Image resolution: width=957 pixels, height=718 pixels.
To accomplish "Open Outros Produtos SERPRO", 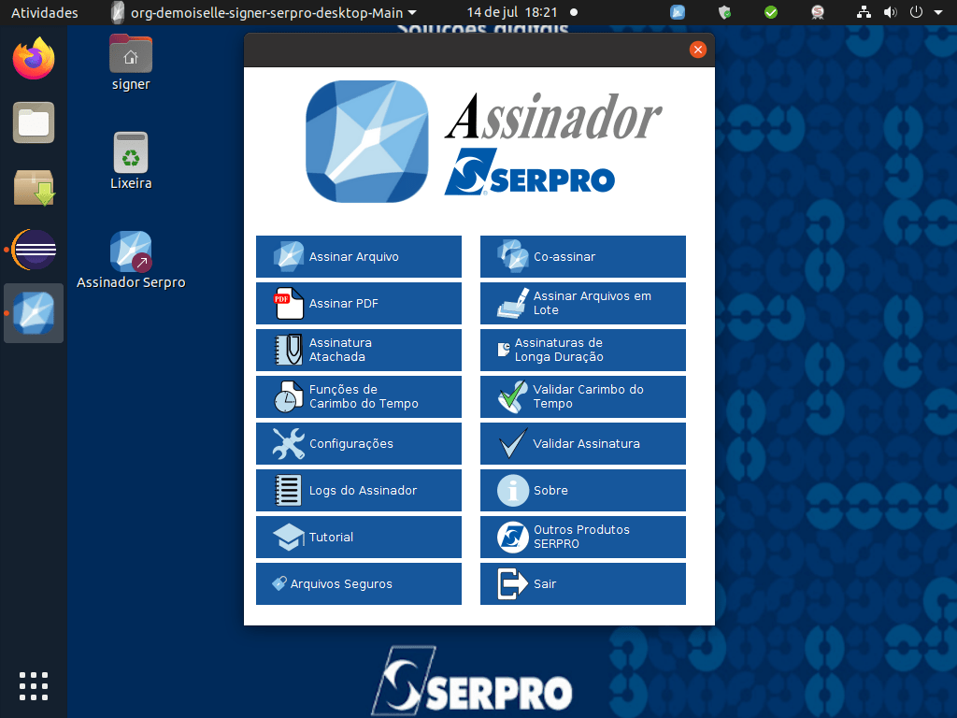I will click(582, 537).
